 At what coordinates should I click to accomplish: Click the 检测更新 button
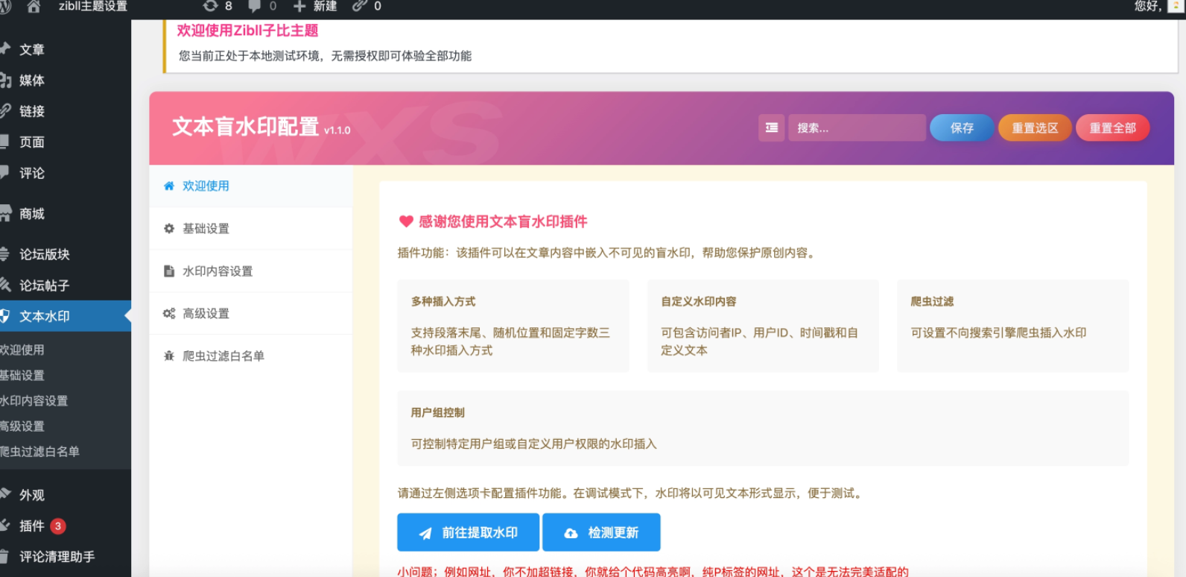[601, 533]
